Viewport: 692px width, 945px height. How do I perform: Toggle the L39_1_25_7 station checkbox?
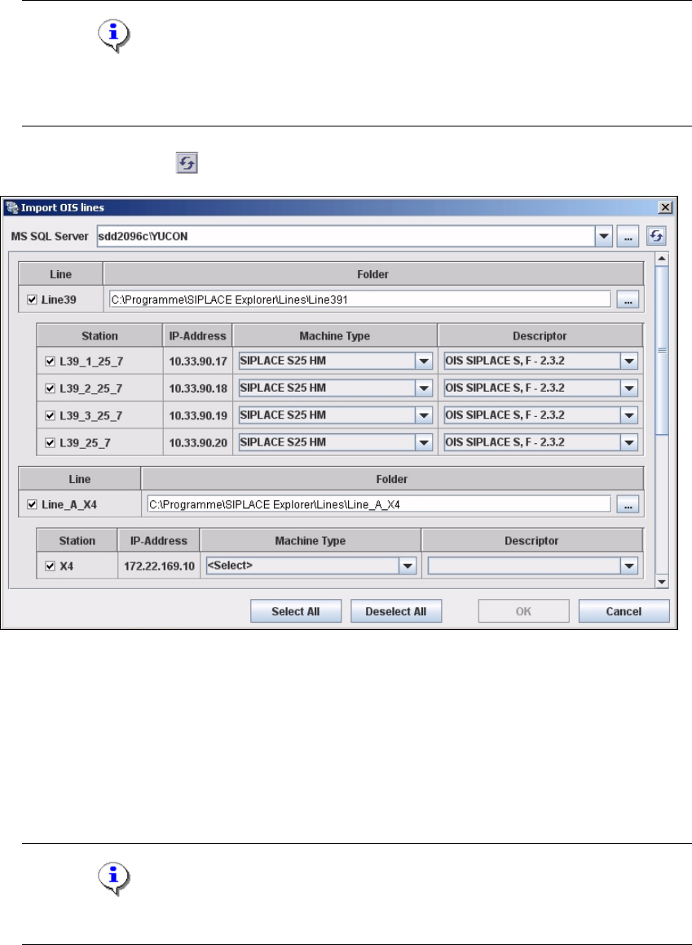coord(51,361)
